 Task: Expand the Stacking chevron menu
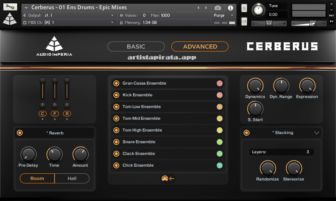(x=317, y=133)
